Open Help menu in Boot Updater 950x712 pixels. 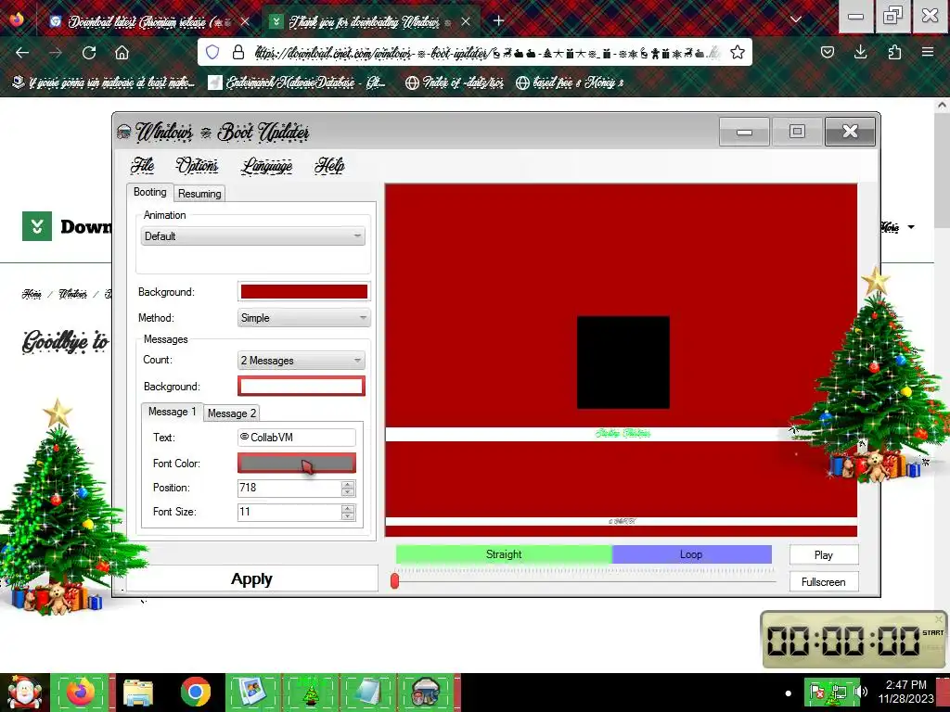(x=329, y=165)
